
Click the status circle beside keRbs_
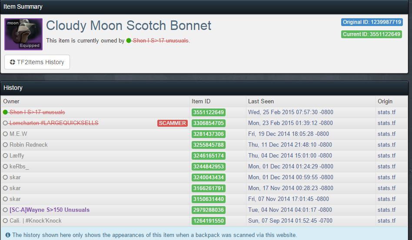point(5,167)
